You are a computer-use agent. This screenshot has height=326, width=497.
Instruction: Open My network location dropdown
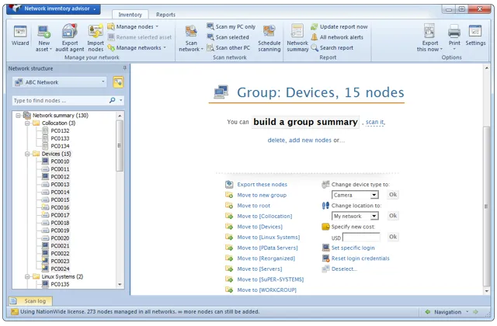click(x=374, y=216)
